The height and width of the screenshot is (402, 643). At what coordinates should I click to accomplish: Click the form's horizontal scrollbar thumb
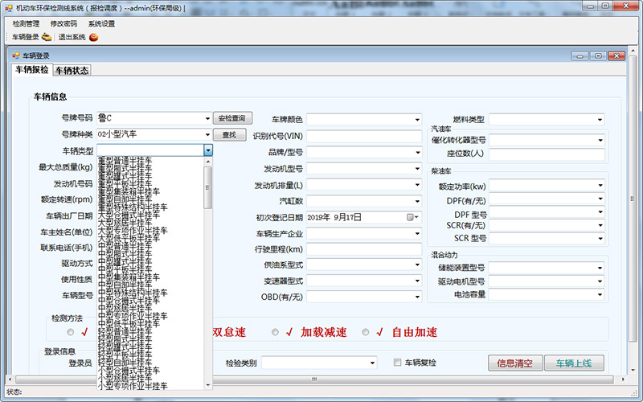click(314, 379)
